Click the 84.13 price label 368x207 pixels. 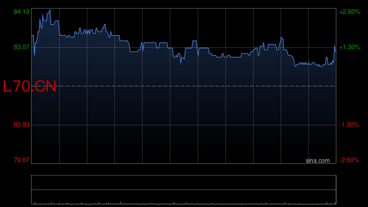[x=22, y=11]
